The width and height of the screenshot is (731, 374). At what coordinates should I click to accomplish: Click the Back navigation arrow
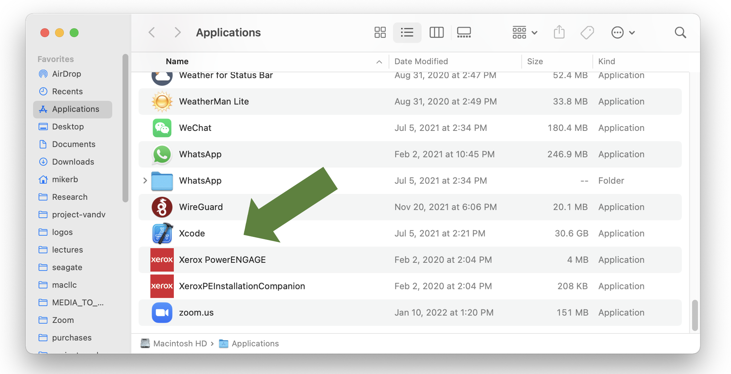pyautogui.click(x=152, y=32)
